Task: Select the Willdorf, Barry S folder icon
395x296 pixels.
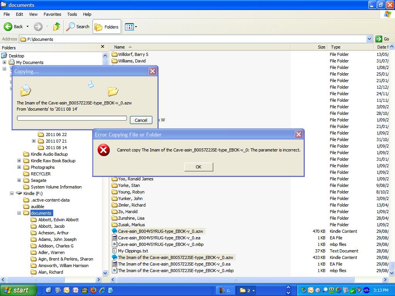Action: click(x=114, y=54)
